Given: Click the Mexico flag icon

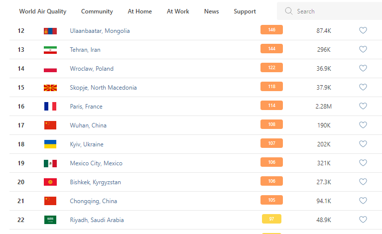Looking at the screenshot, I should click(50, 163).
